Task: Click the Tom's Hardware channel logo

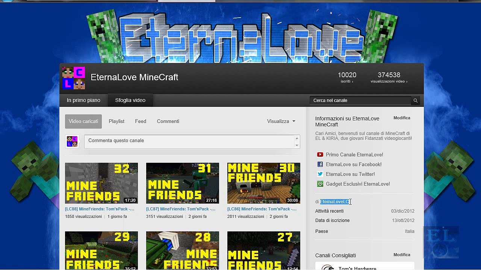Action: pyautogui.click(x=328, y=268)
